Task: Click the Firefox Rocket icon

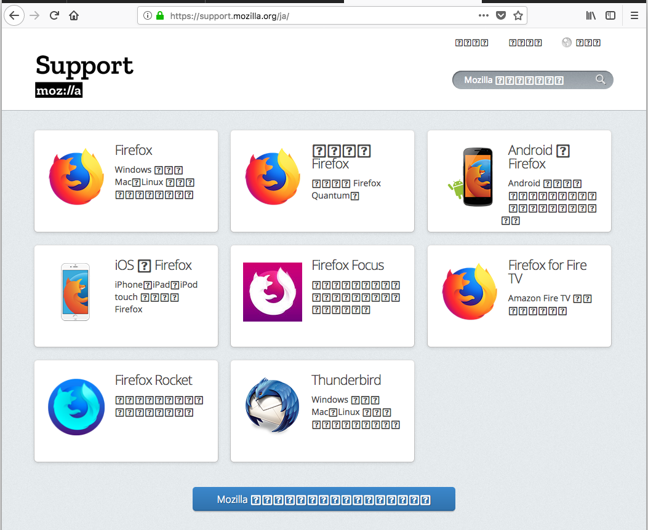Action: click(x=76, y=407)
